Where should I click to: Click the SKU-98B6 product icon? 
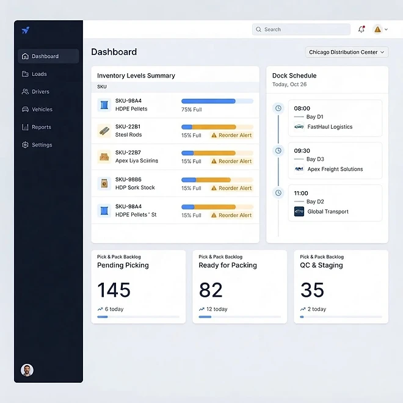click(104, 184)
